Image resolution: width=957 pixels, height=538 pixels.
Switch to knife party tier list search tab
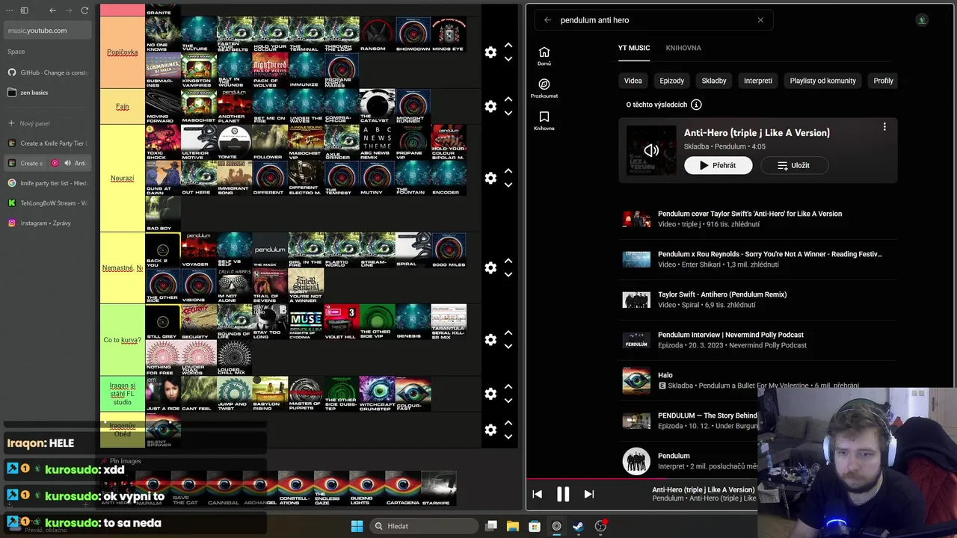[x=47, y=183]
